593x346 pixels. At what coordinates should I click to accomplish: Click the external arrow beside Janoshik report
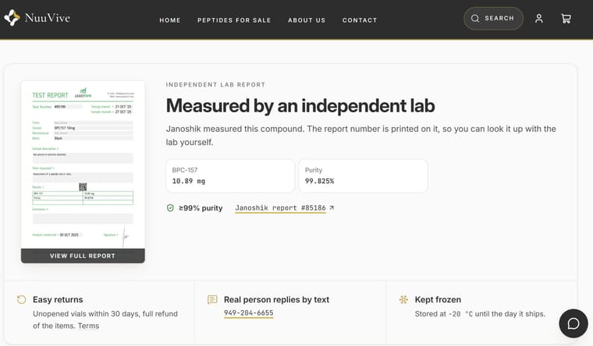point(332,207)
